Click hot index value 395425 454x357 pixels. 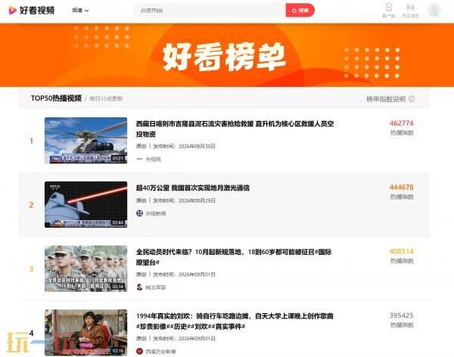(x=401, y=315)
